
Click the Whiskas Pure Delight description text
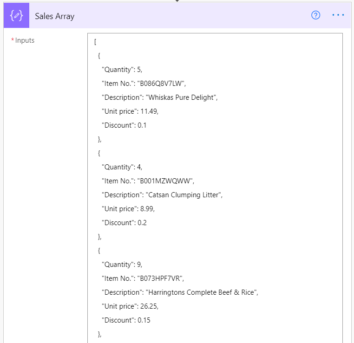182,97
